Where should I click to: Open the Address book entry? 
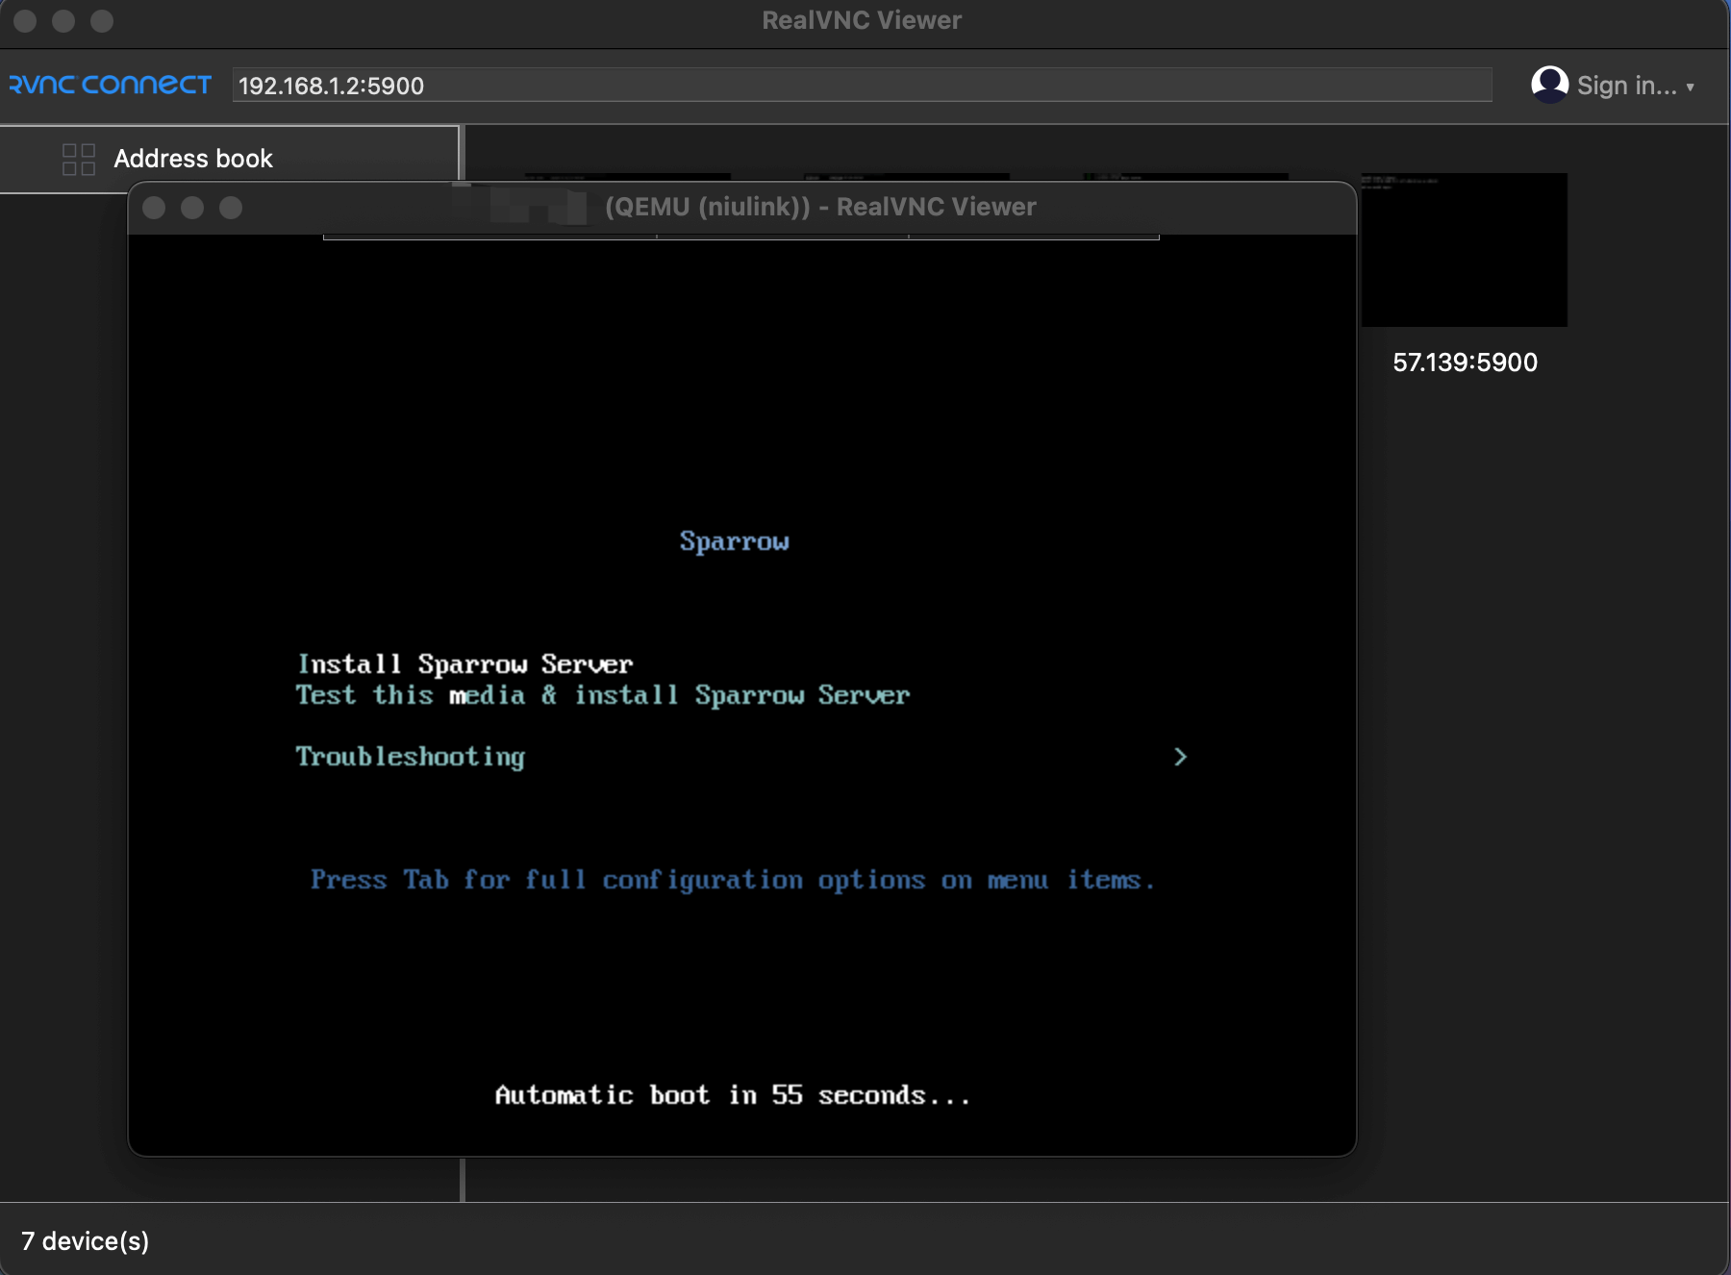tap(231, 159)
